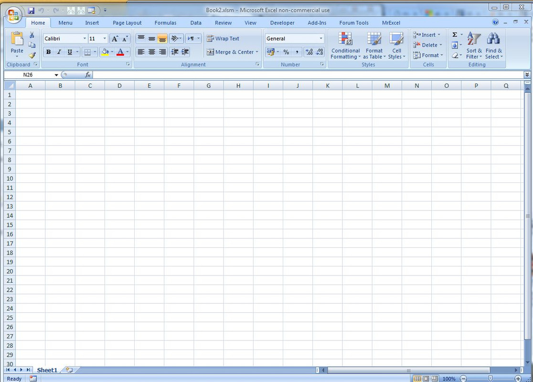Viewport: 533px width, 382px height.
Task: Save the workbook from quick access toolbar
Action: (31, 11)
